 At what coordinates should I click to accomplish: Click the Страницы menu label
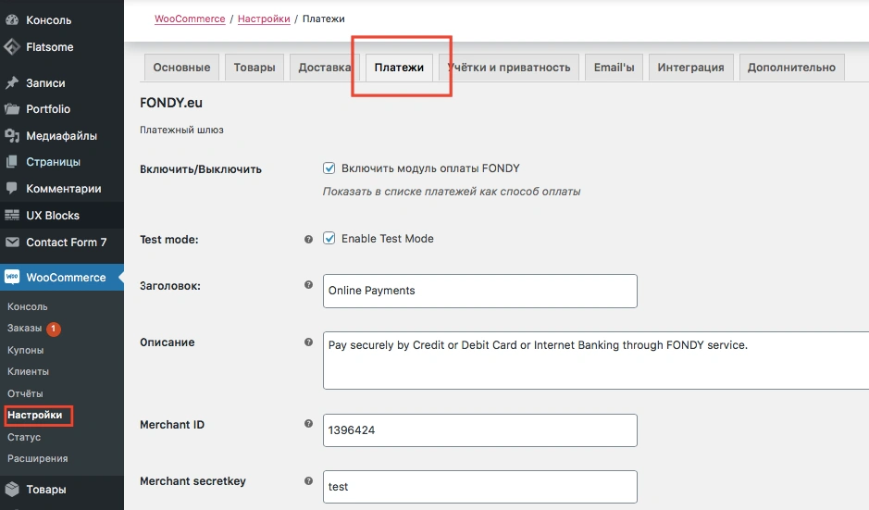tap(53, 162)
